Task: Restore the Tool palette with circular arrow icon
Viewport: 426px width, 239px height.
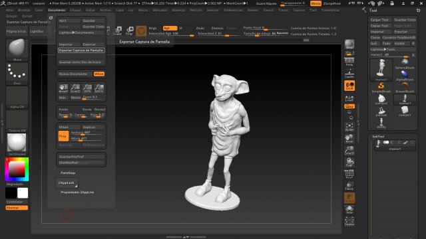Action: coord(418,11)
